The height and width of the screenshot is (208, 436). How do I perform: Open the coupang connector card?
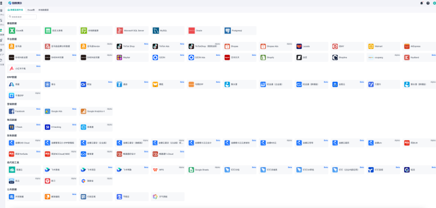384,58
